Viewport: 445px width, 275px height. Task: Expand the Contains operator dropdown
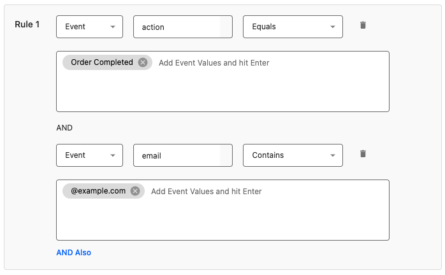coord(293,155)
